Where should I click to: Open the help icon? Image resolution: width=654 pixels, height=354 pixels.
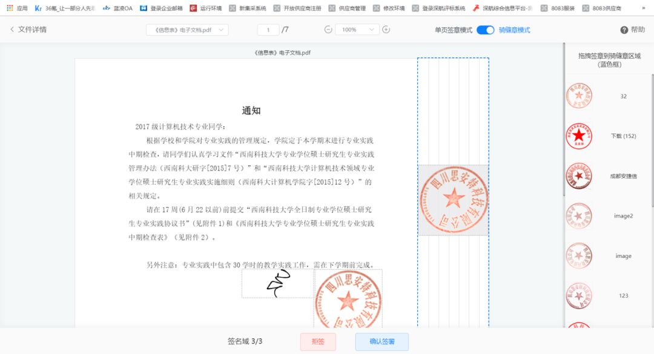tap(623, 29)
